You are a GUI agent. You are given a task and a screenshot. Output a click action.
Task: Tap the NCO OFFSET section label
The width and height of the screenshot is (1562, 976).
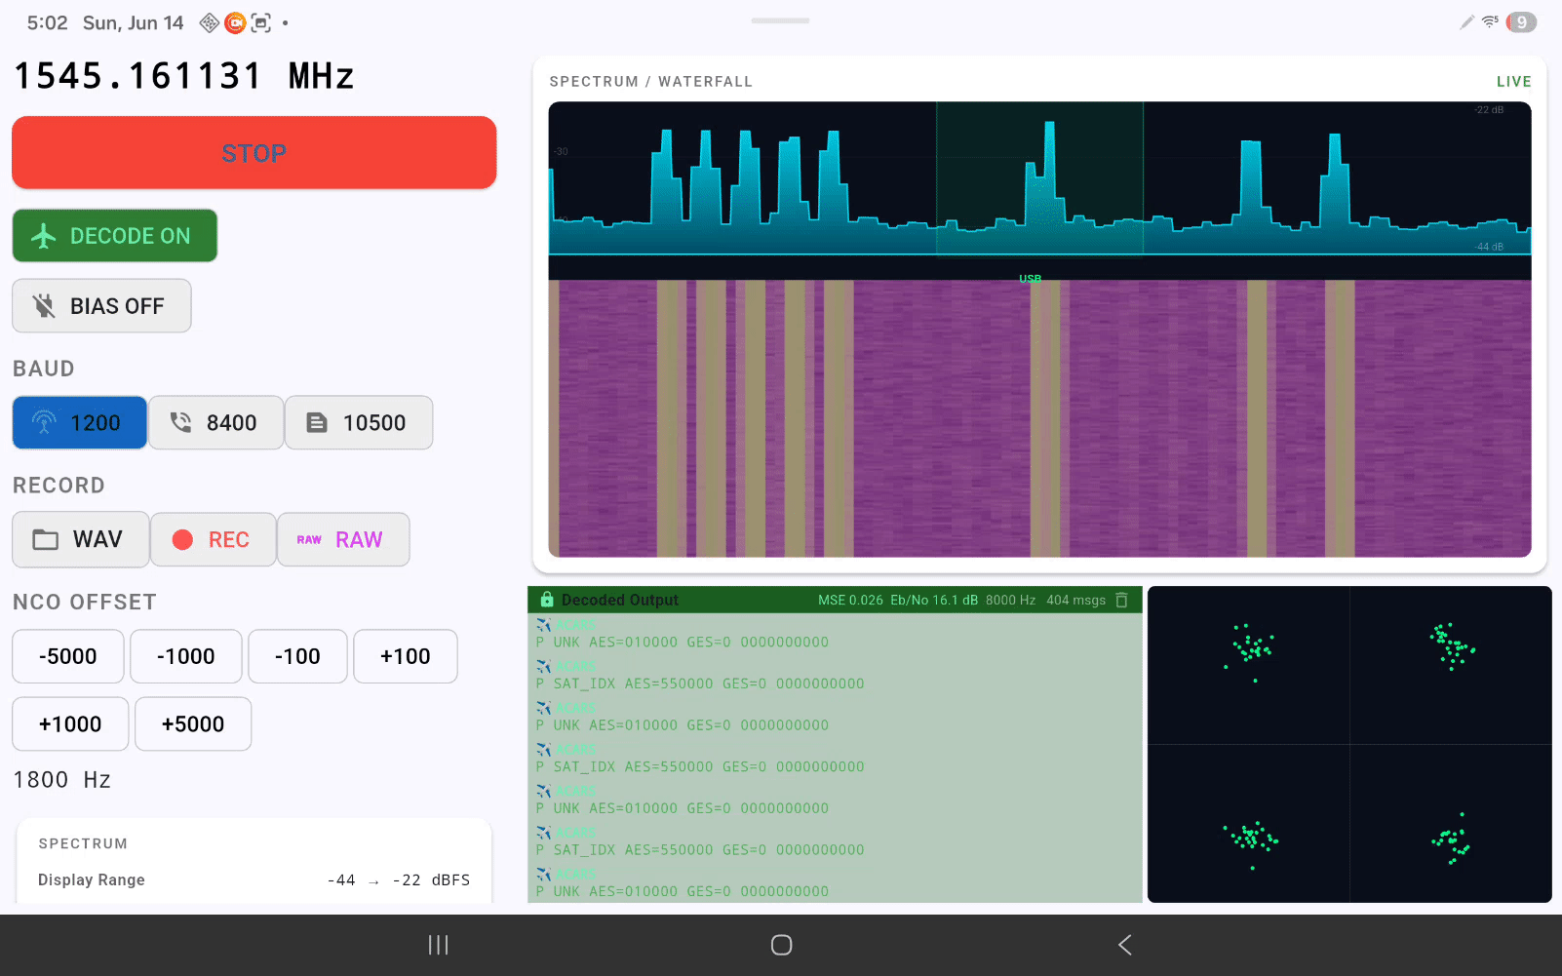(x=85, y=603)
